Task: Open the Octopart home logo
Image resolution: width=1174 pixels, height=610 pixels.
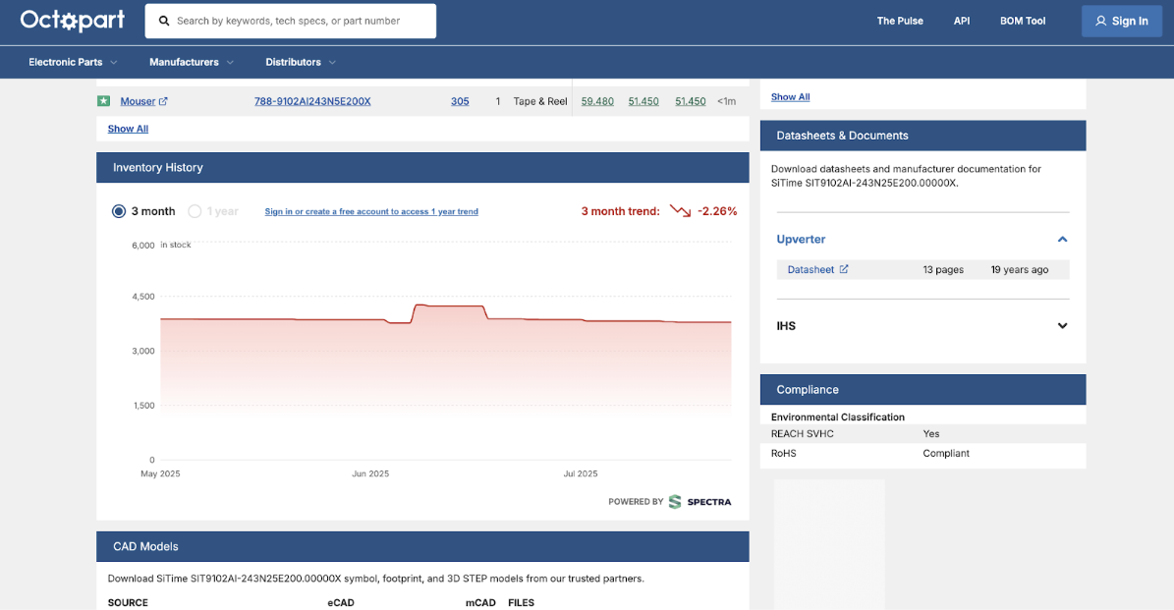Action: click(x=73, y=21)
